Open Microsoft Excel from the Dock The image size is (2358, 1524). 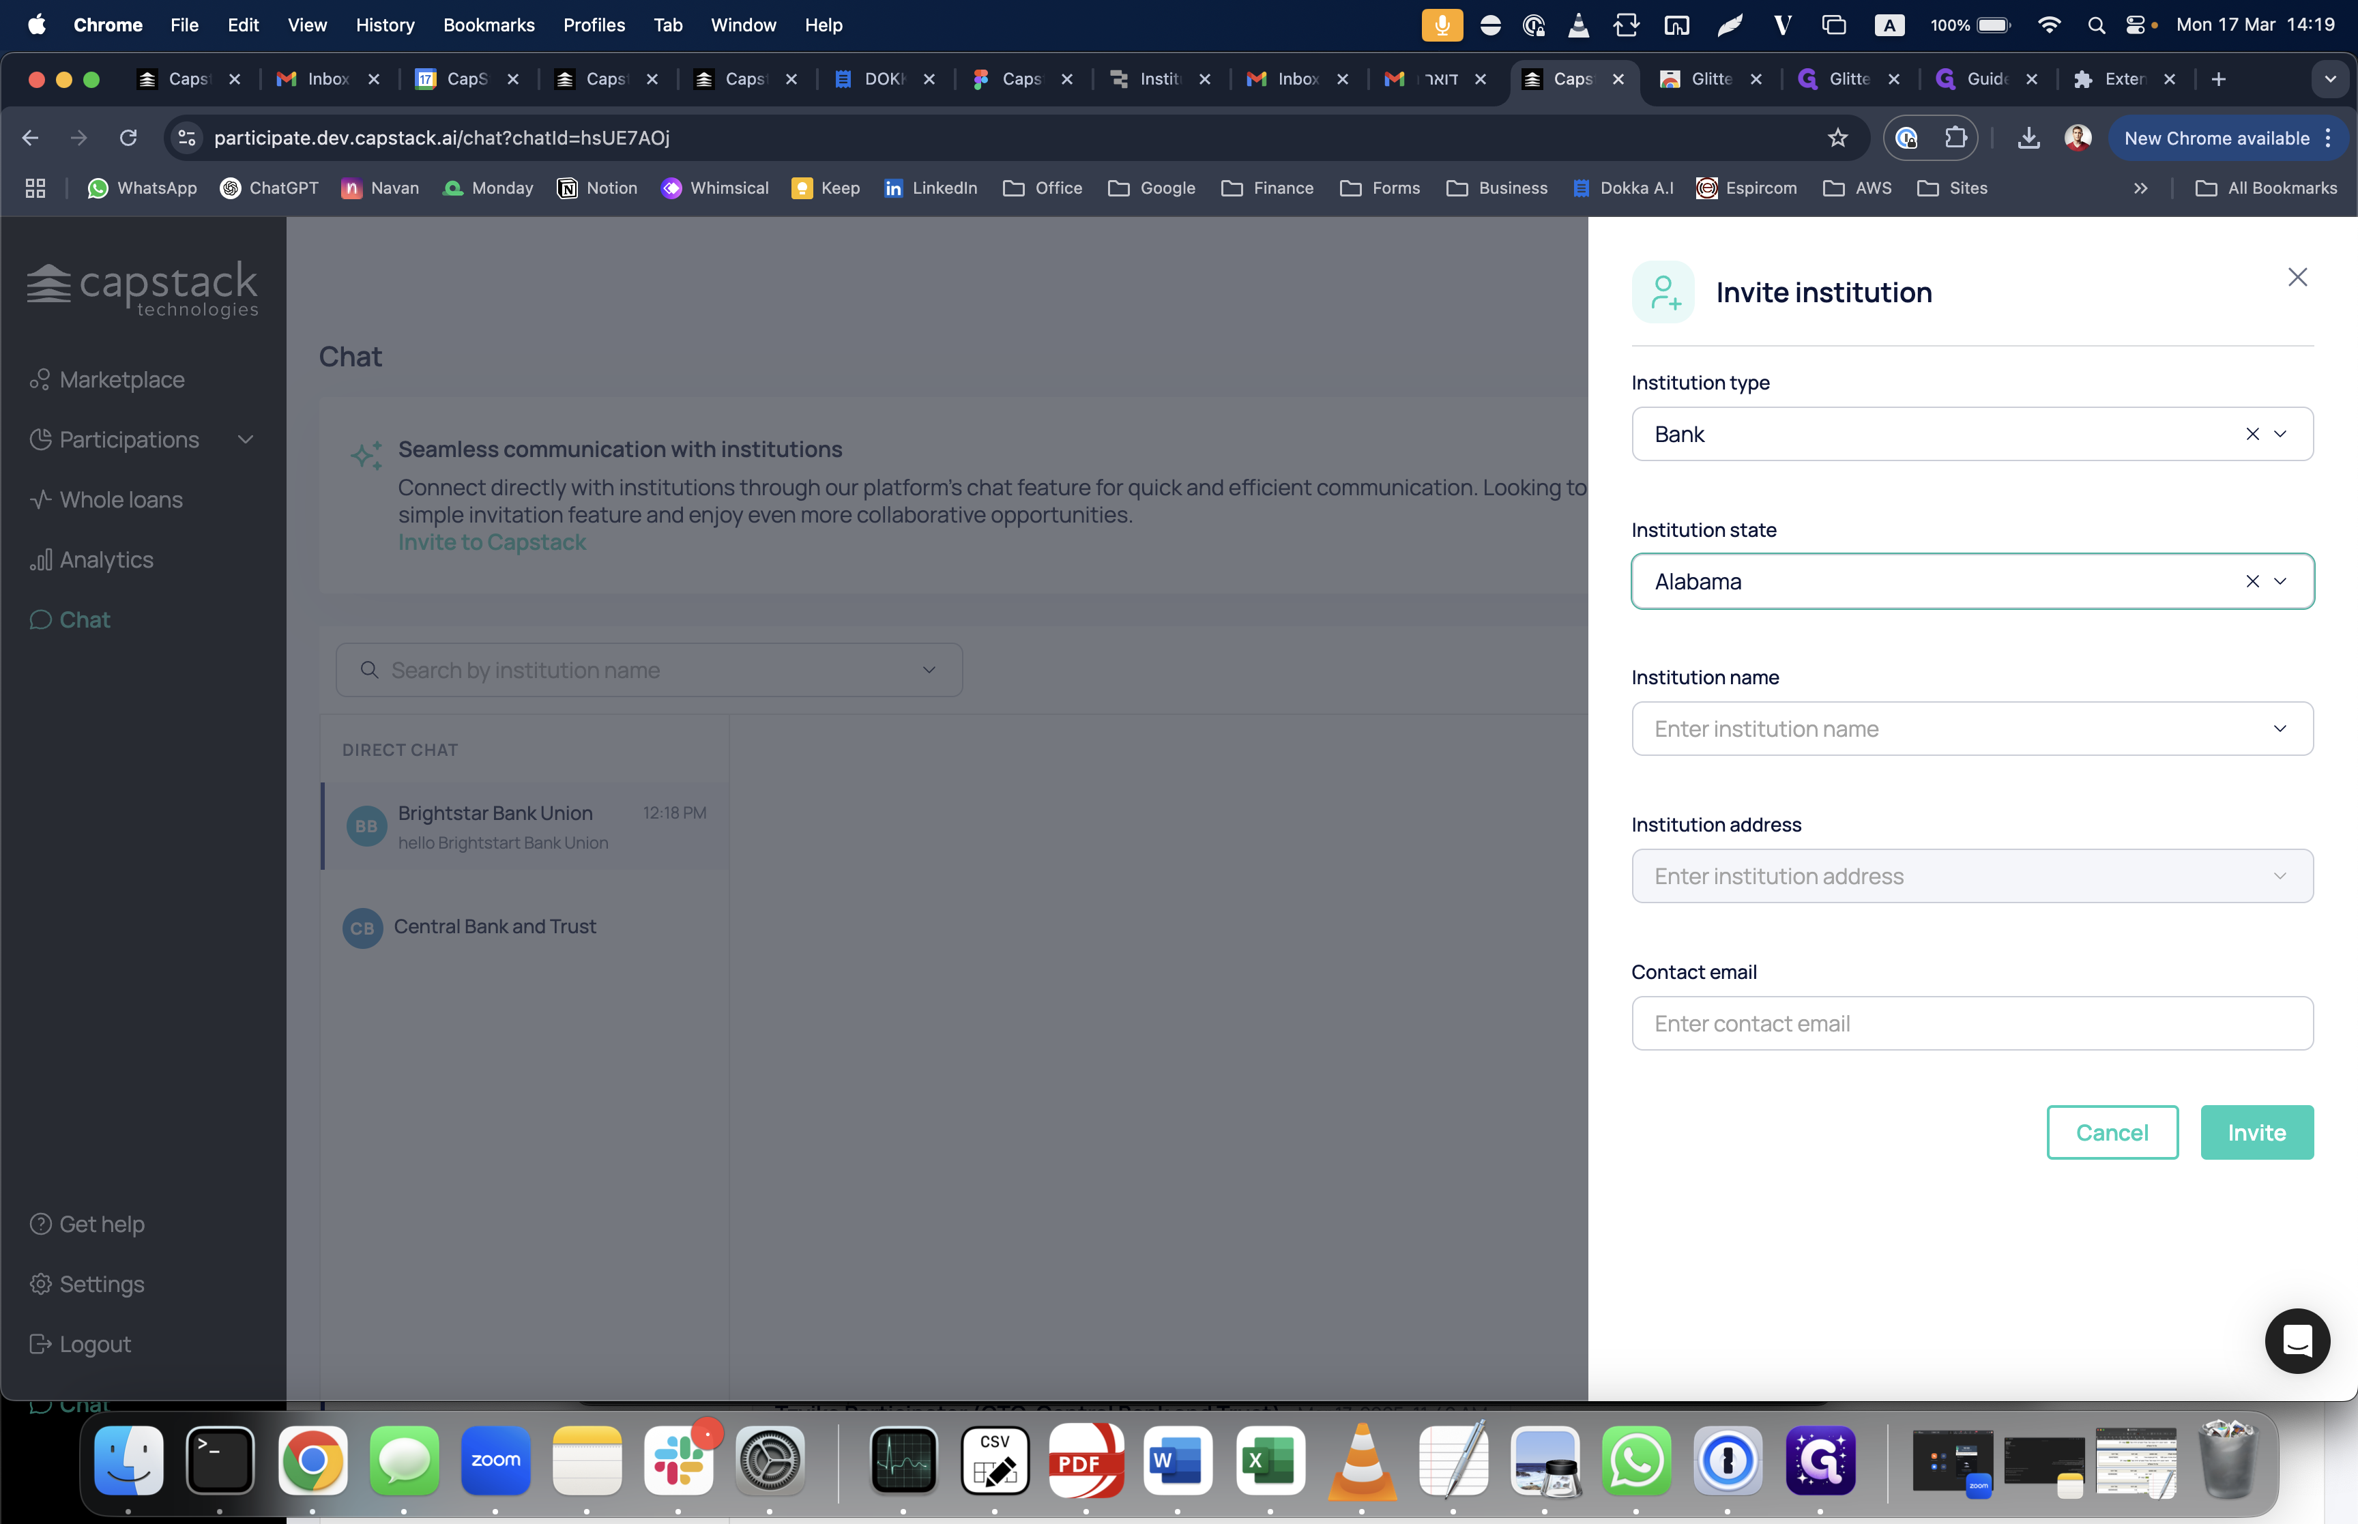point(1270,1460)
